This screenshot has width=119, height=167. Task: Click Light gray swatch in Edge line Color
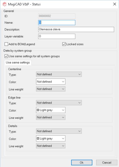coord(38,110)
